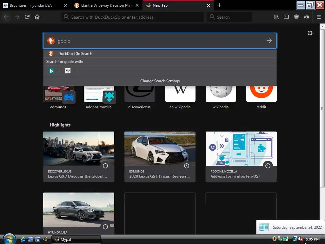This screenshot has width=325, height=244.
Task: Open the HyundaiUSA highlight card
Action: tap(79, 213)
